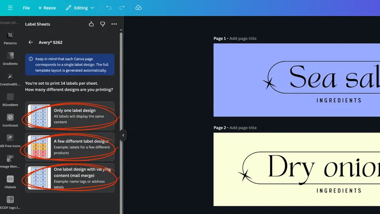
Task: Select the Sea salt text on Page 1
Action: [x=334, y=77]
